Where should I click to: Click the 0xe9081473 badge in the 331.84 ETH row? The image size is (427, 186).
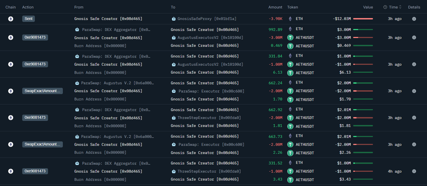(x=35, y=64)
